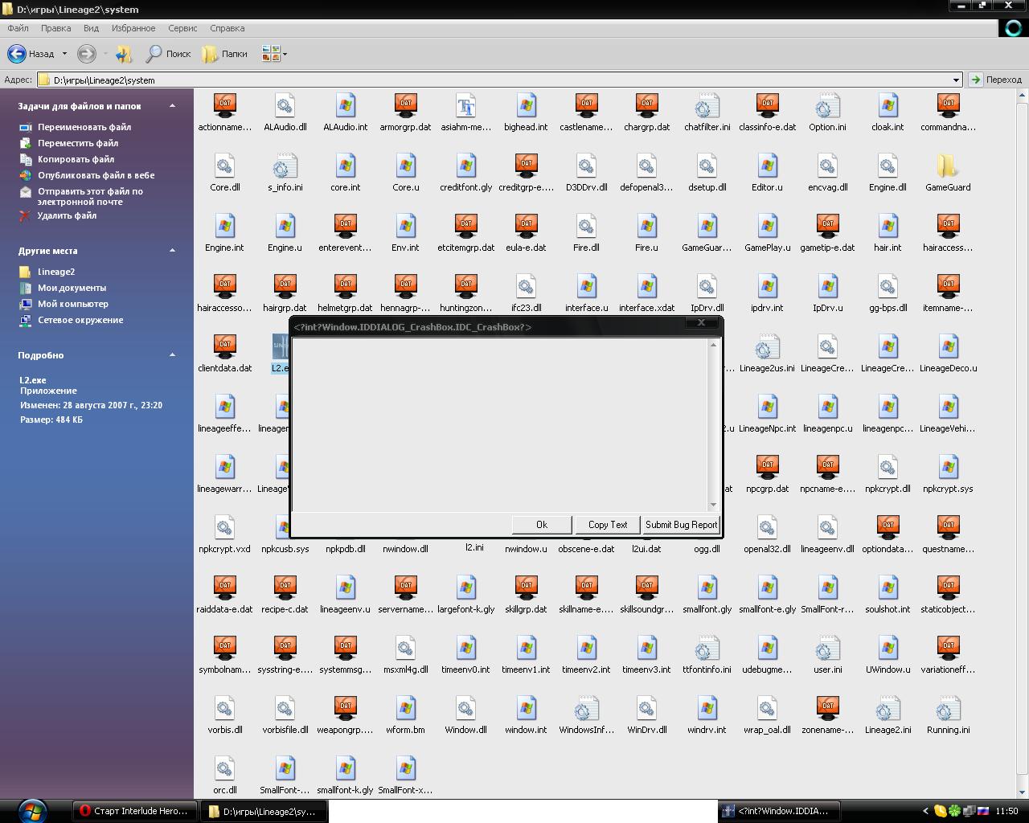Select the GamePlay.u file icon
Viewport: 1029px width, 823px height.
point(767,226)
